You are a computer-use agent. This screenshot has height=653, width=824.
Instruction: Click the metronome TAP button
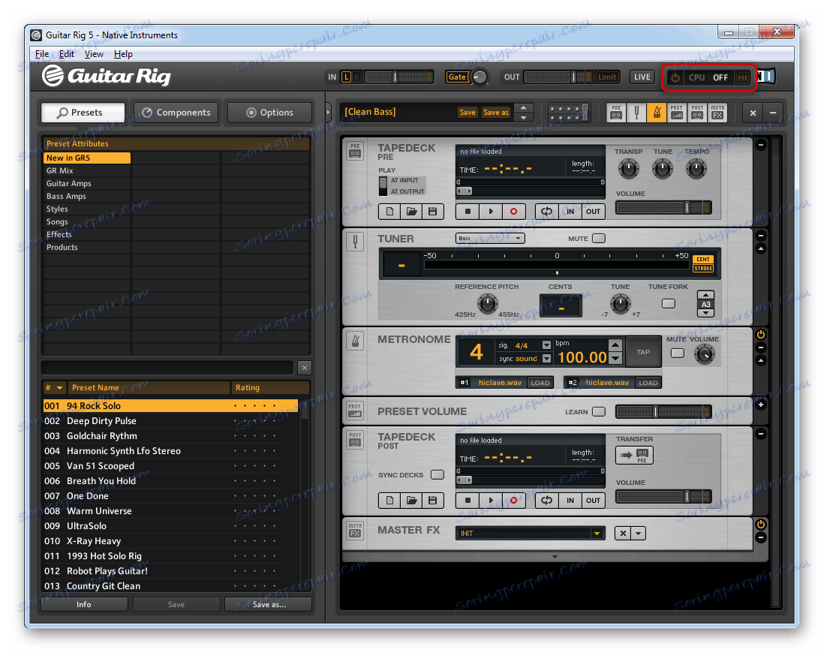643,352
